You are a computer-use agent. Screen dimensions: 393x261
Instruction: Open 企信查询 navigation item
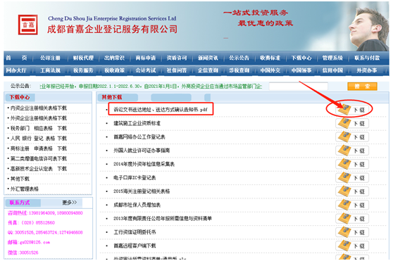tap(208, 70)
